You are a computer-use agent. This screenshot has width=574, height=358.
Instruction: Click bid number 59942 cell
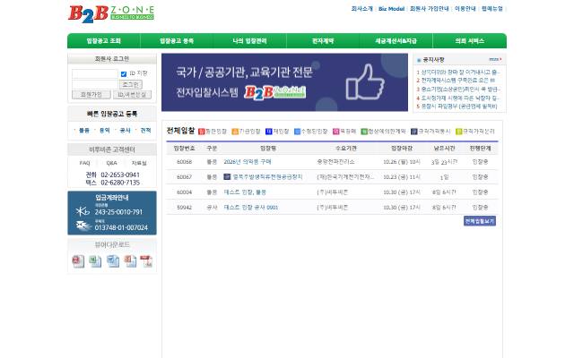point(184,208)
